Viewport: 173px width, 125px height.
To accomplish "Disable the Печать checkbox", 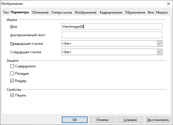I will point(12,95).
